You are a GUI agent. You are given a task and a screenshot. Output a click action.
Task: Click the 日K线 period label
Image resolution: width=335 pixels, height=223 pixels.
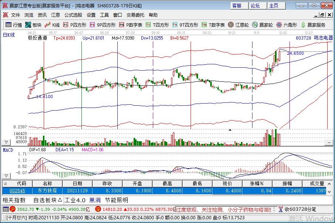[9, 35]
